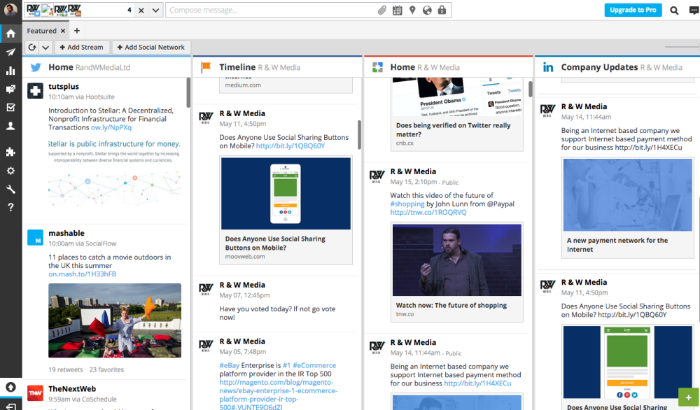Open the Home streams sidebar icon
The height and width of the screenshot is (410, 700).
(10, 34)
